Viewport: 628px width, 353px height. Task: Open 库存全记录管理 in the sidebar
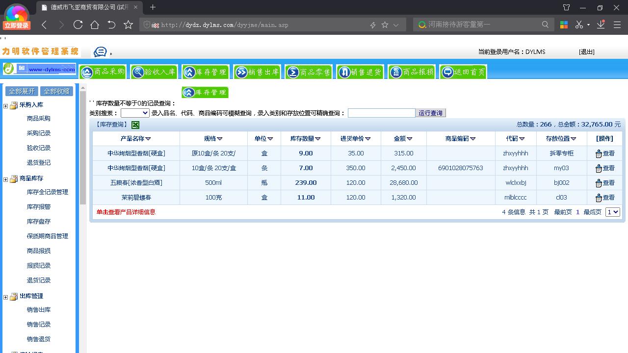point(48,192)
